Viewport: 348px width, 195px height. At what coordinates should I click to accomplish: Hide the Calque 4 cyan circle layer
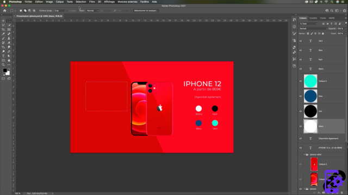pos(301,81)
